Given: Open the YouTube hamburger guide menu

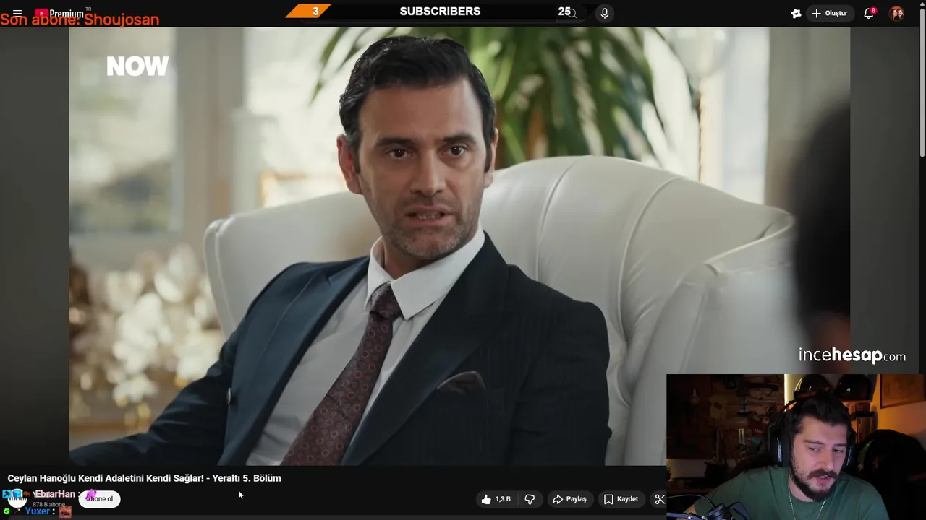Looking at the screenshot, I should [17, 13].
